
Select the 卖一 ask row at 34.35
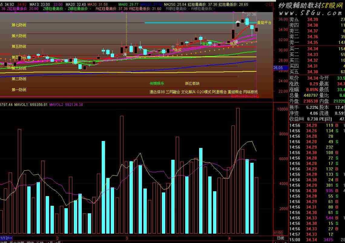[317, 42]
